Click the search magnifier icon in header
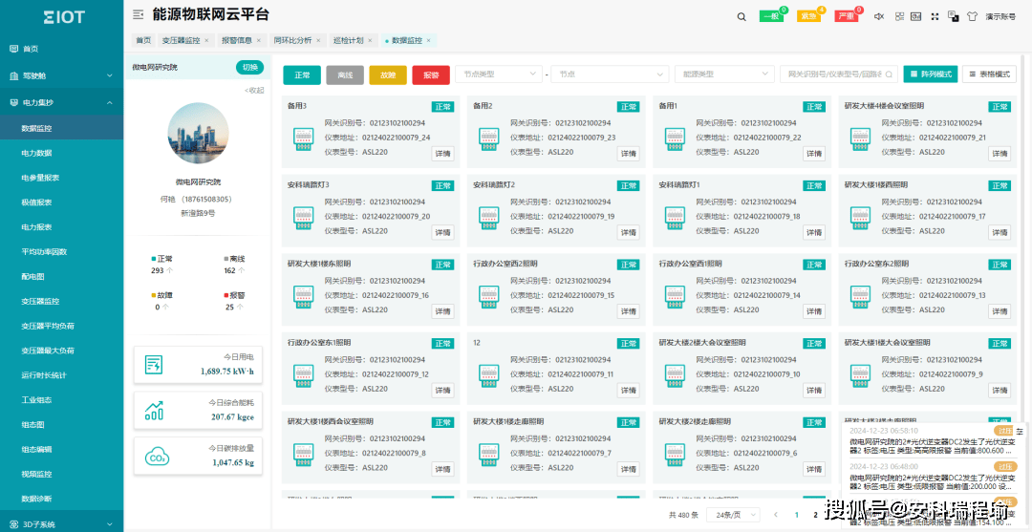Viewport: 1032px width, 532px height. pyautogui.click(x=742, y=16)
